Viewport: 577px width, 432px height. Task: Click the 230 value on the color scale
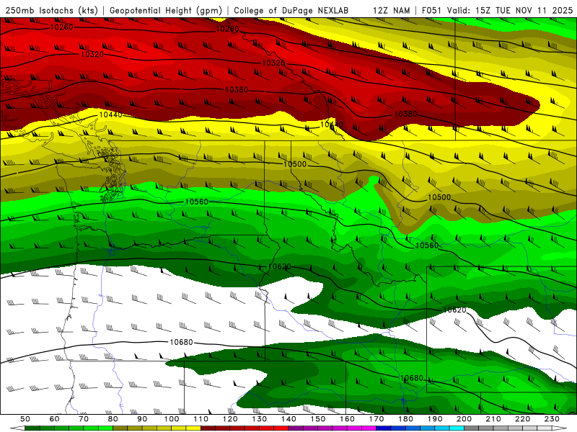(552, 419)
